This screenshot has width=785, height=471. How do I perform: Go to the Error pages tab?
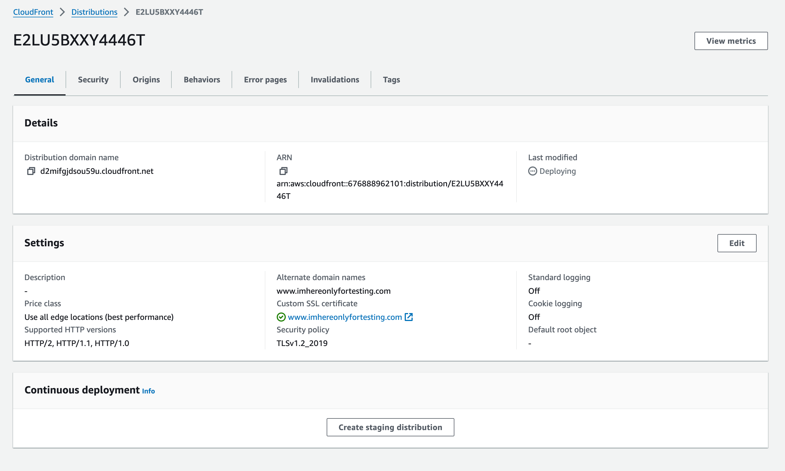[x=265, y=80]
